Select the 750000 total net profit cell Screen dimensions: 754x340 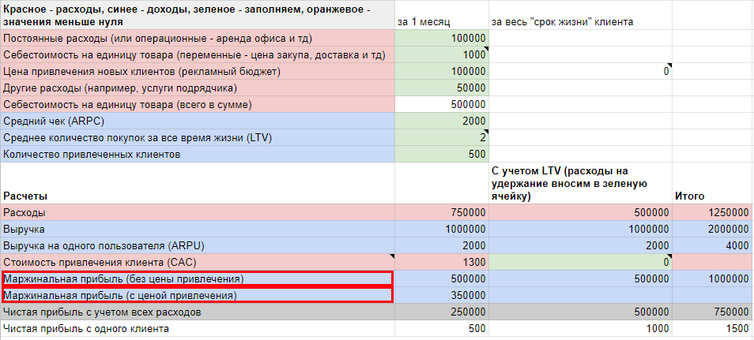click(711, 312)
